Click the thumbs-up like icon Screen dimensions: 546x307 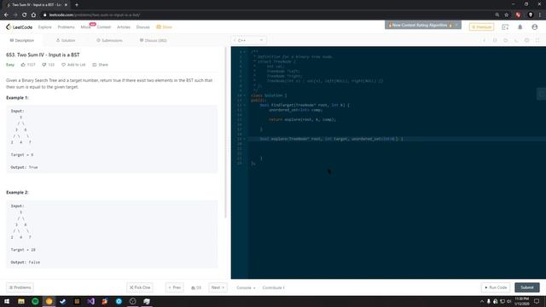23,65
